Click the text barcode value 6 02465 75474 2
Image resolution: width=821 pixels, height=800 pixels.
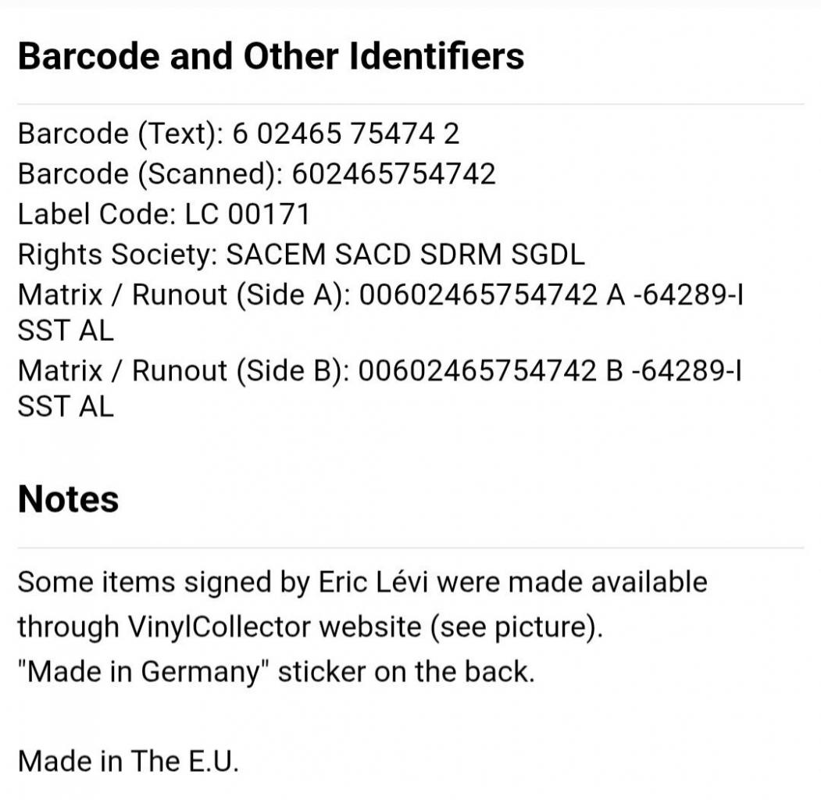(345, 134)
